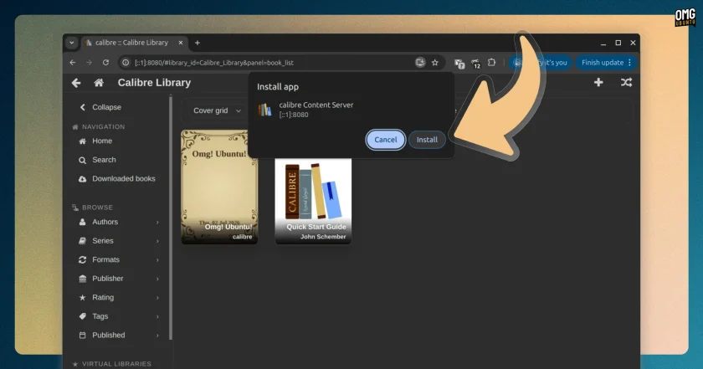Expand the Published chevron
The height and width of the screenshot is (369, 703).
pos(157,336)
